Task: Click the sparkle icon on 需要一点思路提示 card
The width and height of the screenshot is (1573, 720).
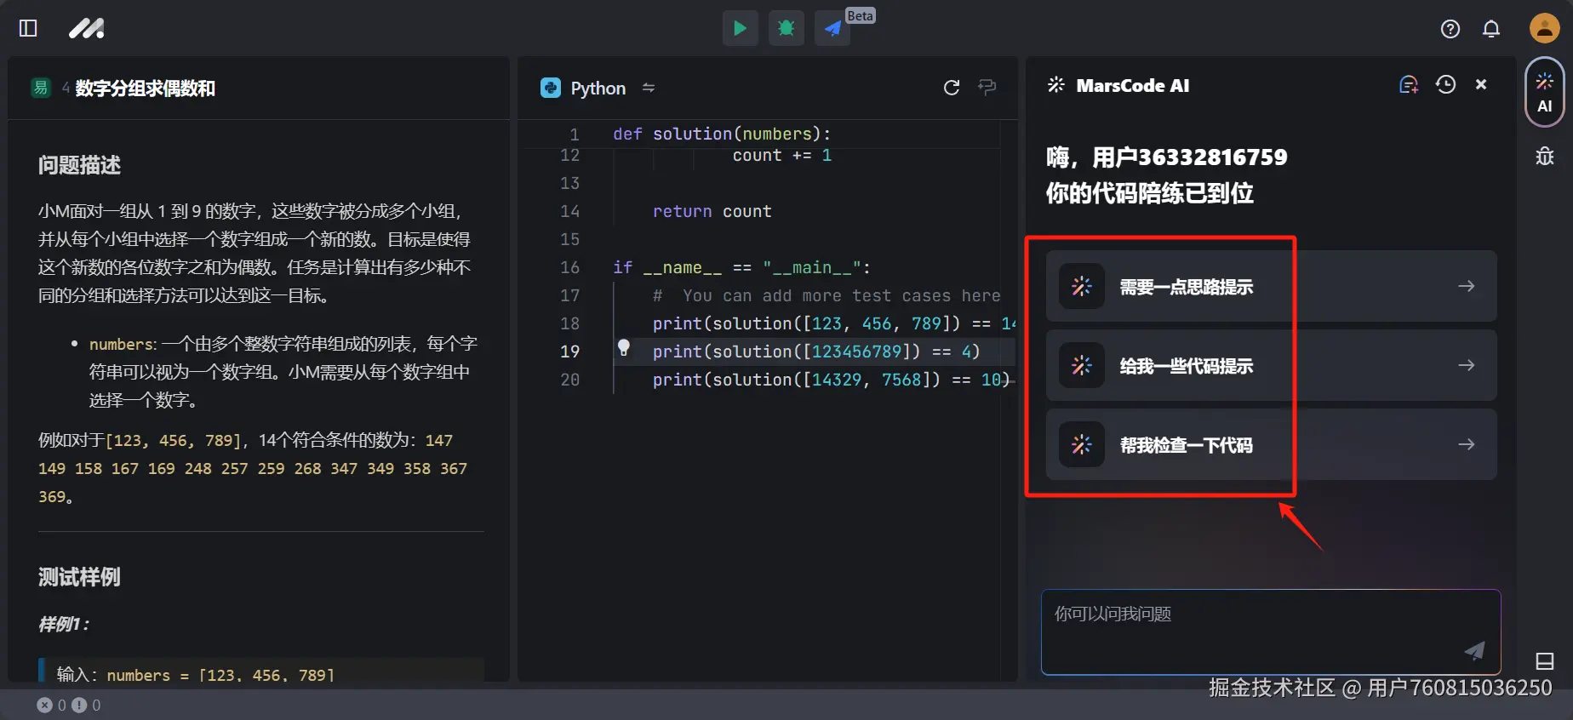Action: coord(1081,286)
